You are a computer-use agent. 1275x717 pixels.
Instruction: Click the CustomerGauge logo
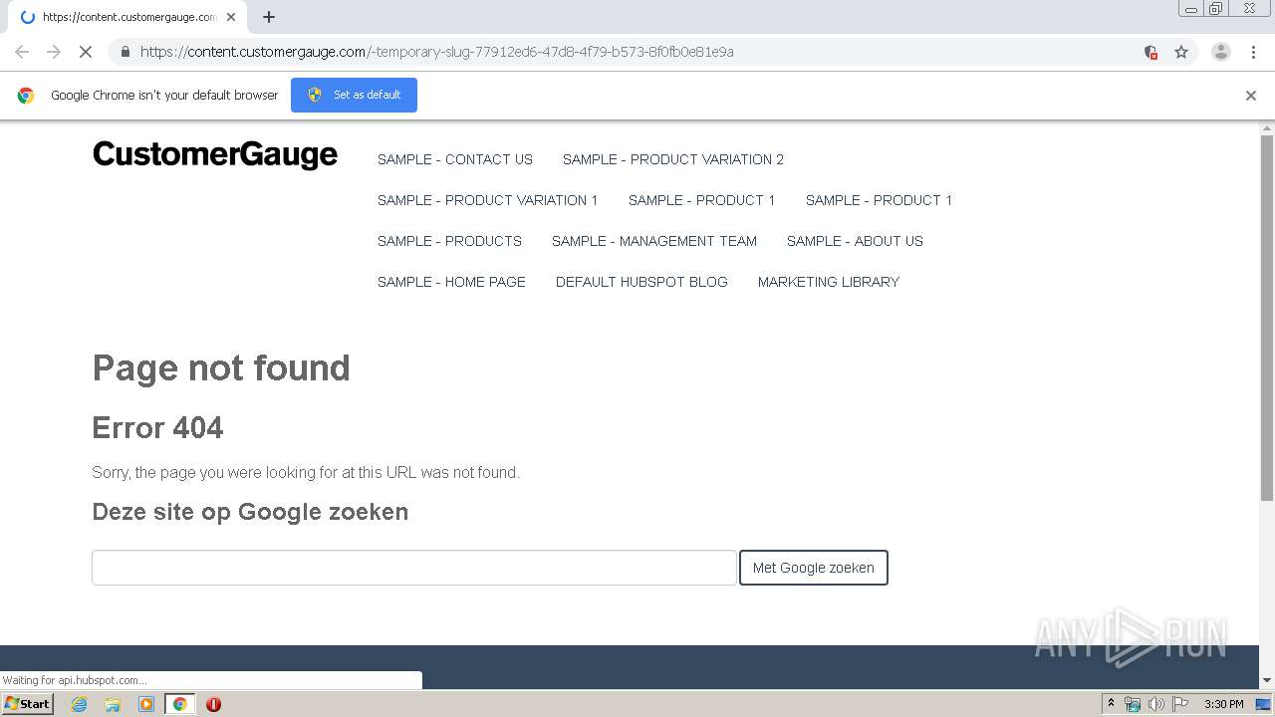point(215,155)
